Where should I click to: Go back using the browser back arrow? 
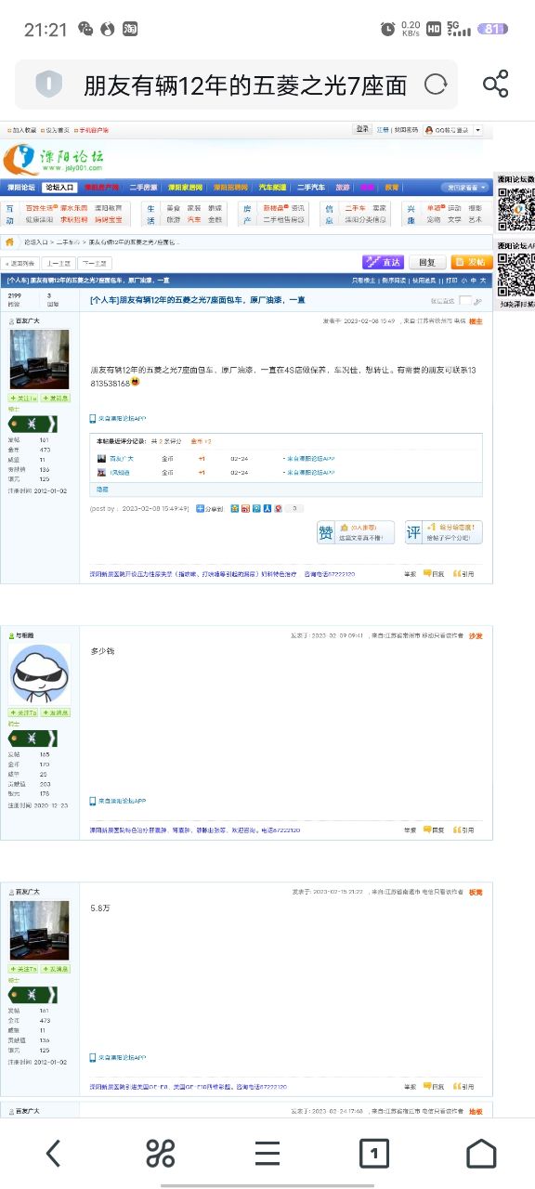(53, 1153)
